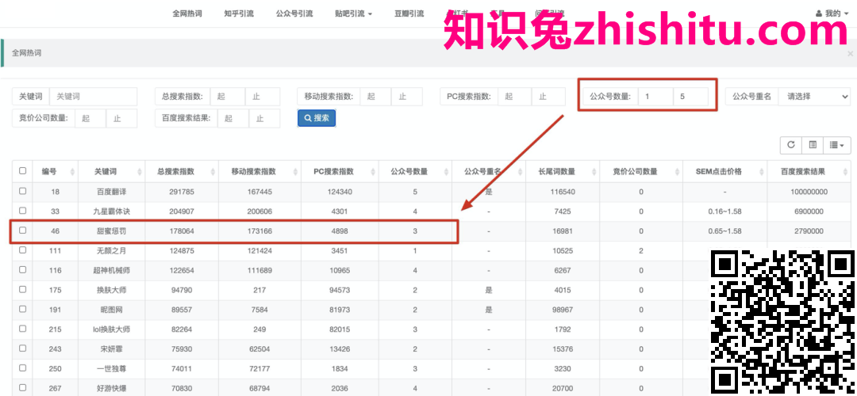Screen dimensions: 857x396
Task: Click the 公众号数量 maximum field
Action: 691,97
